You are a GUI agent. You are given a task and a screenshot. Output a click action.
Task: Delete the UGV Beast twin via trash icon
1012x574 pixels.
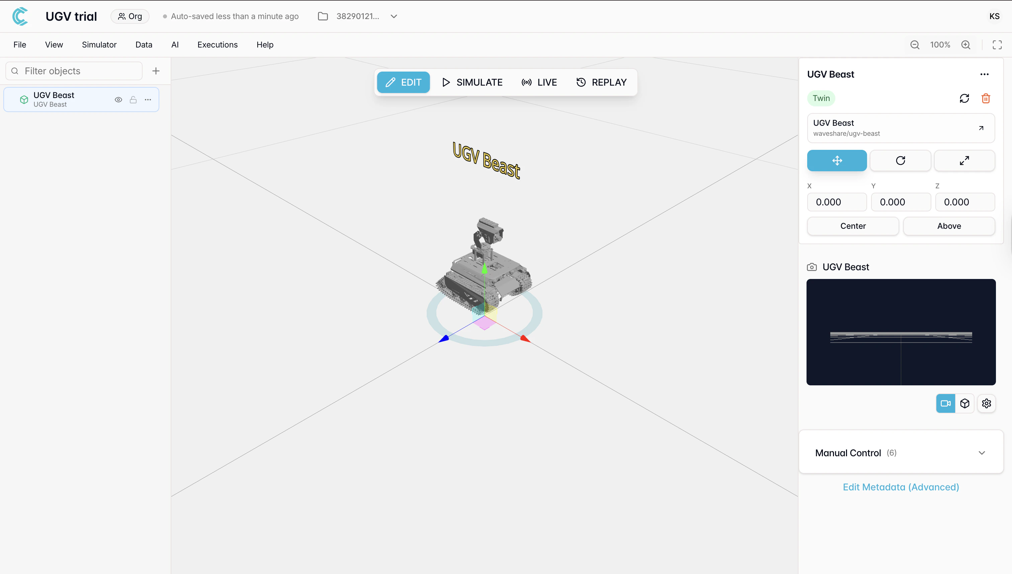tap(986, 98)
